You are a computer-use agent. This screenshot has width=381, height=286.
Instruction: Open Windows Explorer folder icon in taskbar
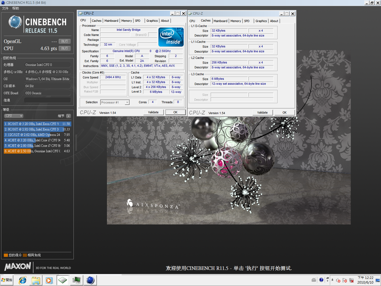[x=36, y=280]
